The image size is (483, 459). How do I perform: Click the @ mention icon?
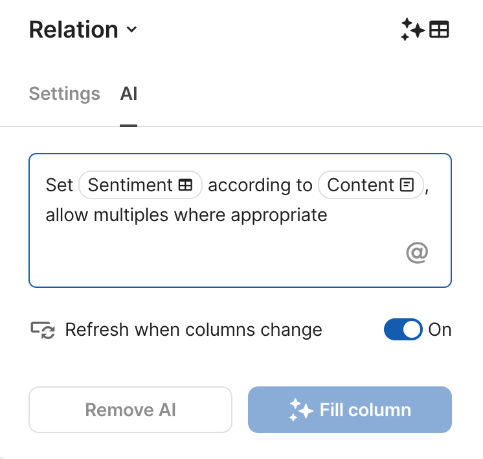click(x=417, y=252)
